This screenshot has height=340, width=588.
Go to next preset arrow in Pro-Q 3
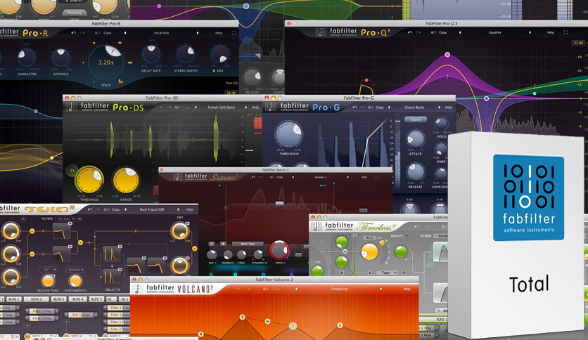pyautogui.click(x=530, y=32)
